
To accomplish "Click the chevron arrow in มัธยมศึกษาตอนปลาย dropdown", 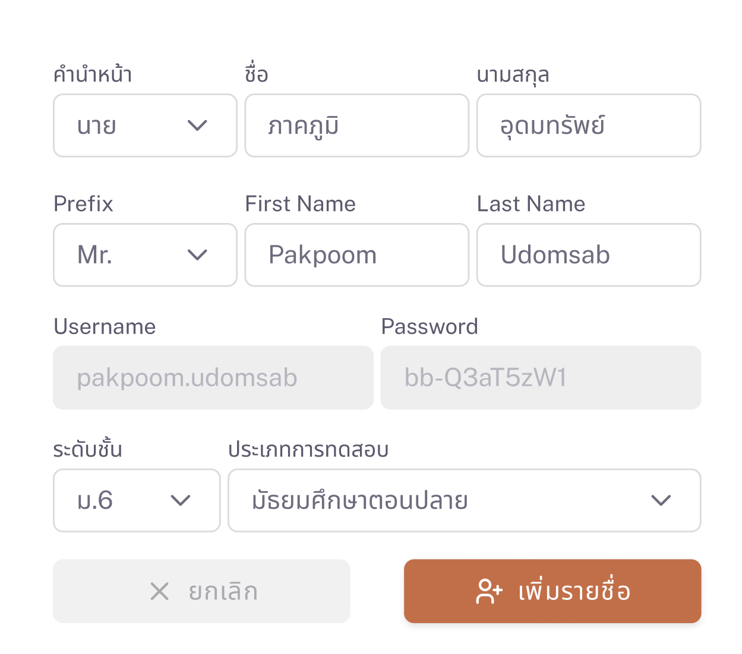I will 661,501.
